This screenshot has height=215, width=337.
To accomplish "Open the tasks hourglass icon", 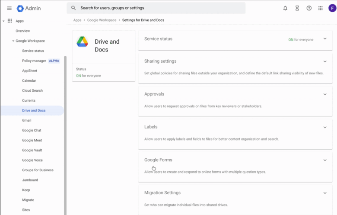I will (297, 8).
